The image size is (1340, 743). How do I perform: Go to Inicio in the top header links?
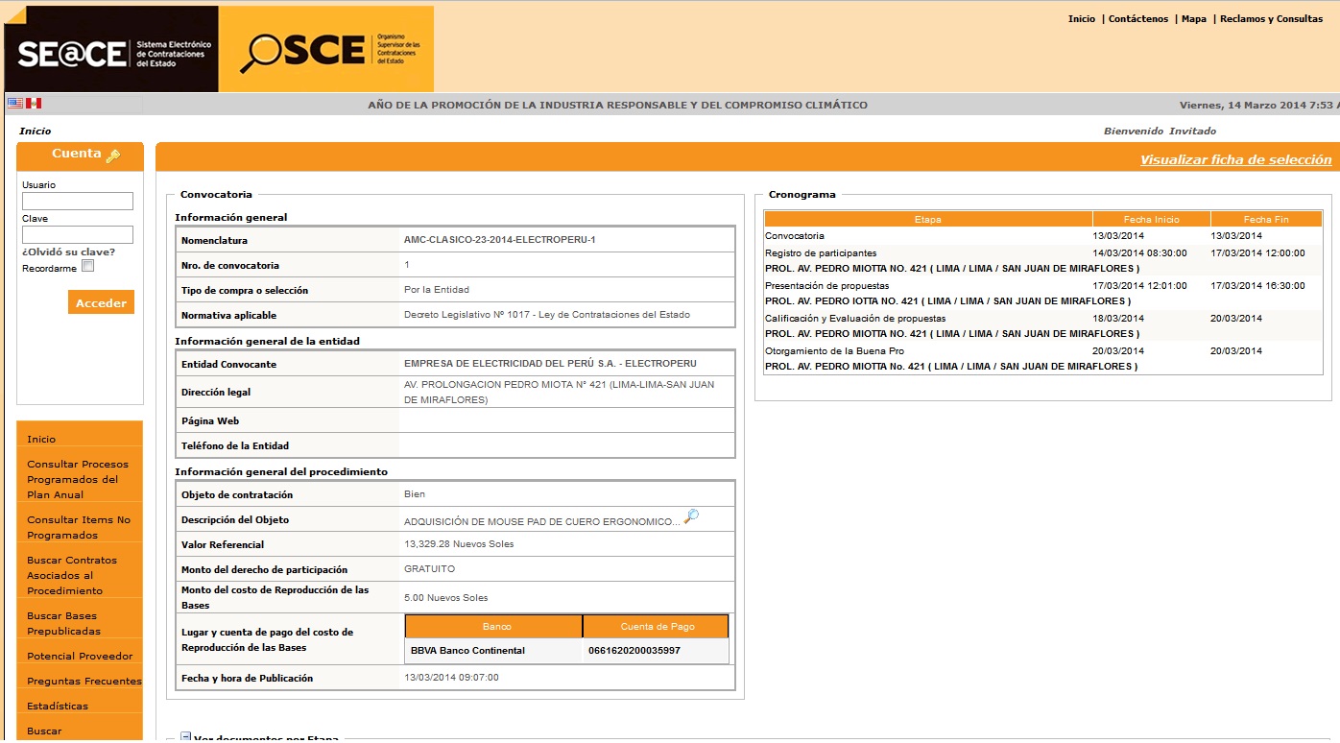(1082, 19)
